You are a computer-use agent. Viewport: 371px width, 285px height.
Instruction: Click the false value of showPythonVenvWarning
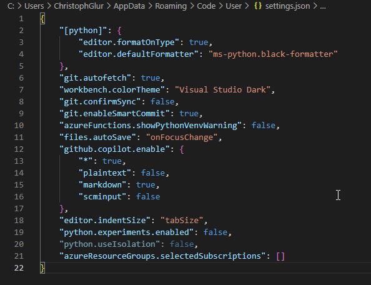pyautogui.click(x=264, y=125)
